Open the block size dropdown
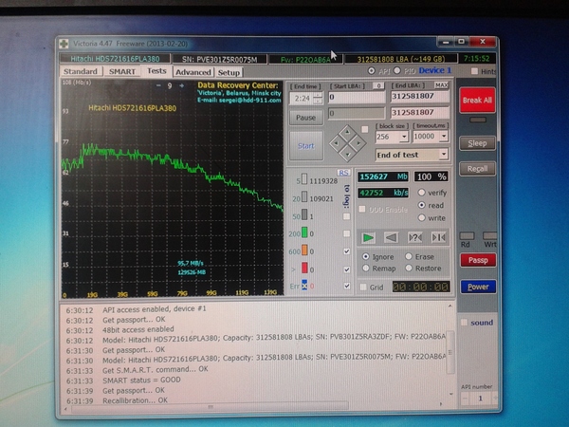The width and height of the screenshot is (569, 427). click(403, 137)
